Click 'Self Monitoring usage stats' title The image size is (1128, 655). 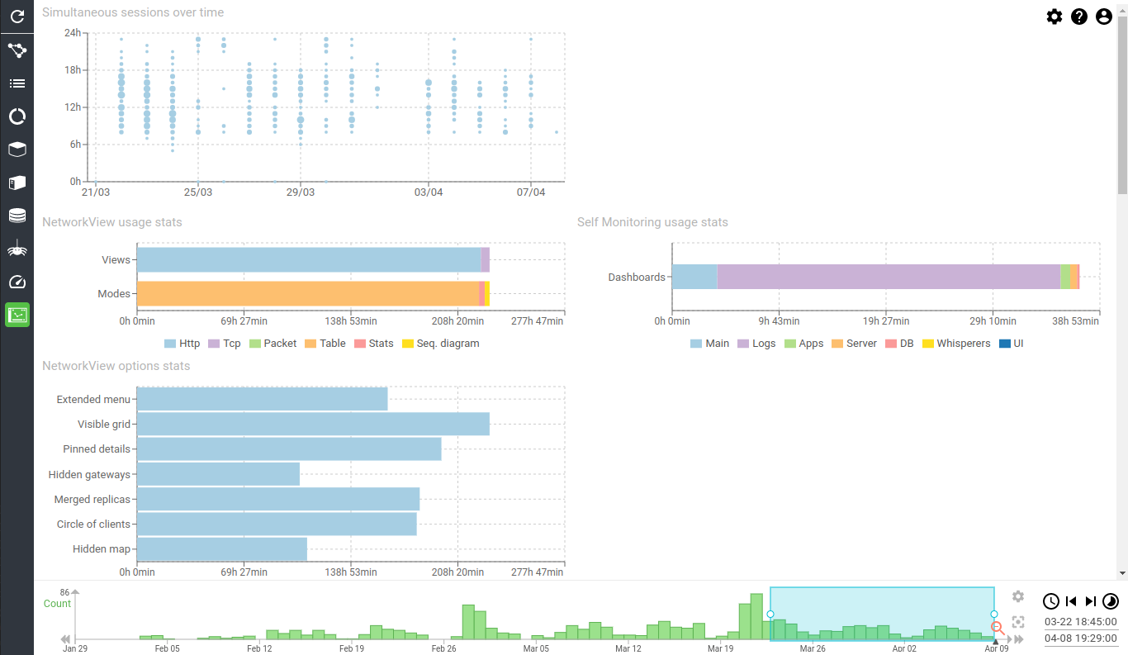click(x=652, y=222)
